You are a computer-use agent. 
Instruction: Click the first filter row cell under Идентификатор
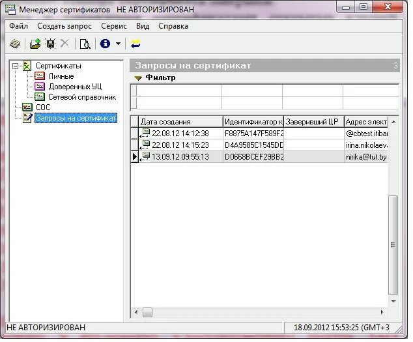[x=252, y=91]
